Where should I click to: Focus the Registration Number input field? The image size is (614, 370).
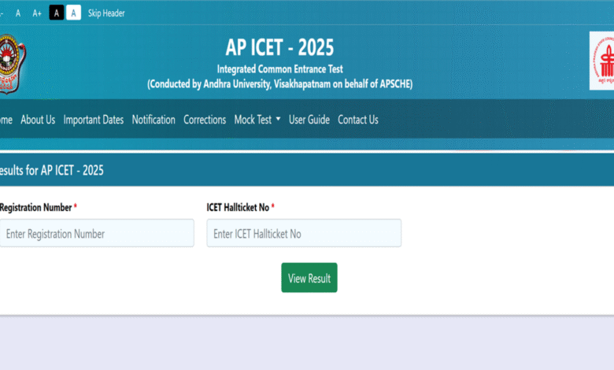tap(97, 233)
